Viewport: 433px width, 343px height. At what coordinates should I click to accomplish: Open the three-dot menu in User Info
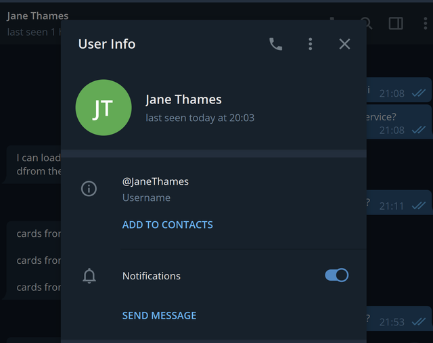click(310, 44)
